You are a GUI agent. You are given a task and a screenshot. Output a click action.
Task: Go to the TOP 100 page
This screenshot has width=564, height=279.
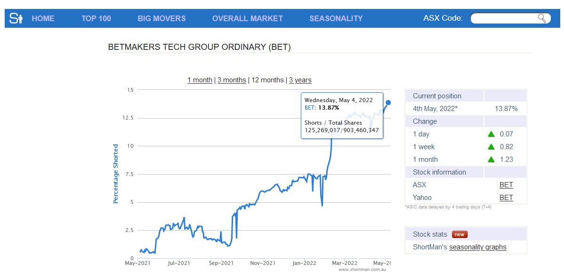tap(96, 18)
